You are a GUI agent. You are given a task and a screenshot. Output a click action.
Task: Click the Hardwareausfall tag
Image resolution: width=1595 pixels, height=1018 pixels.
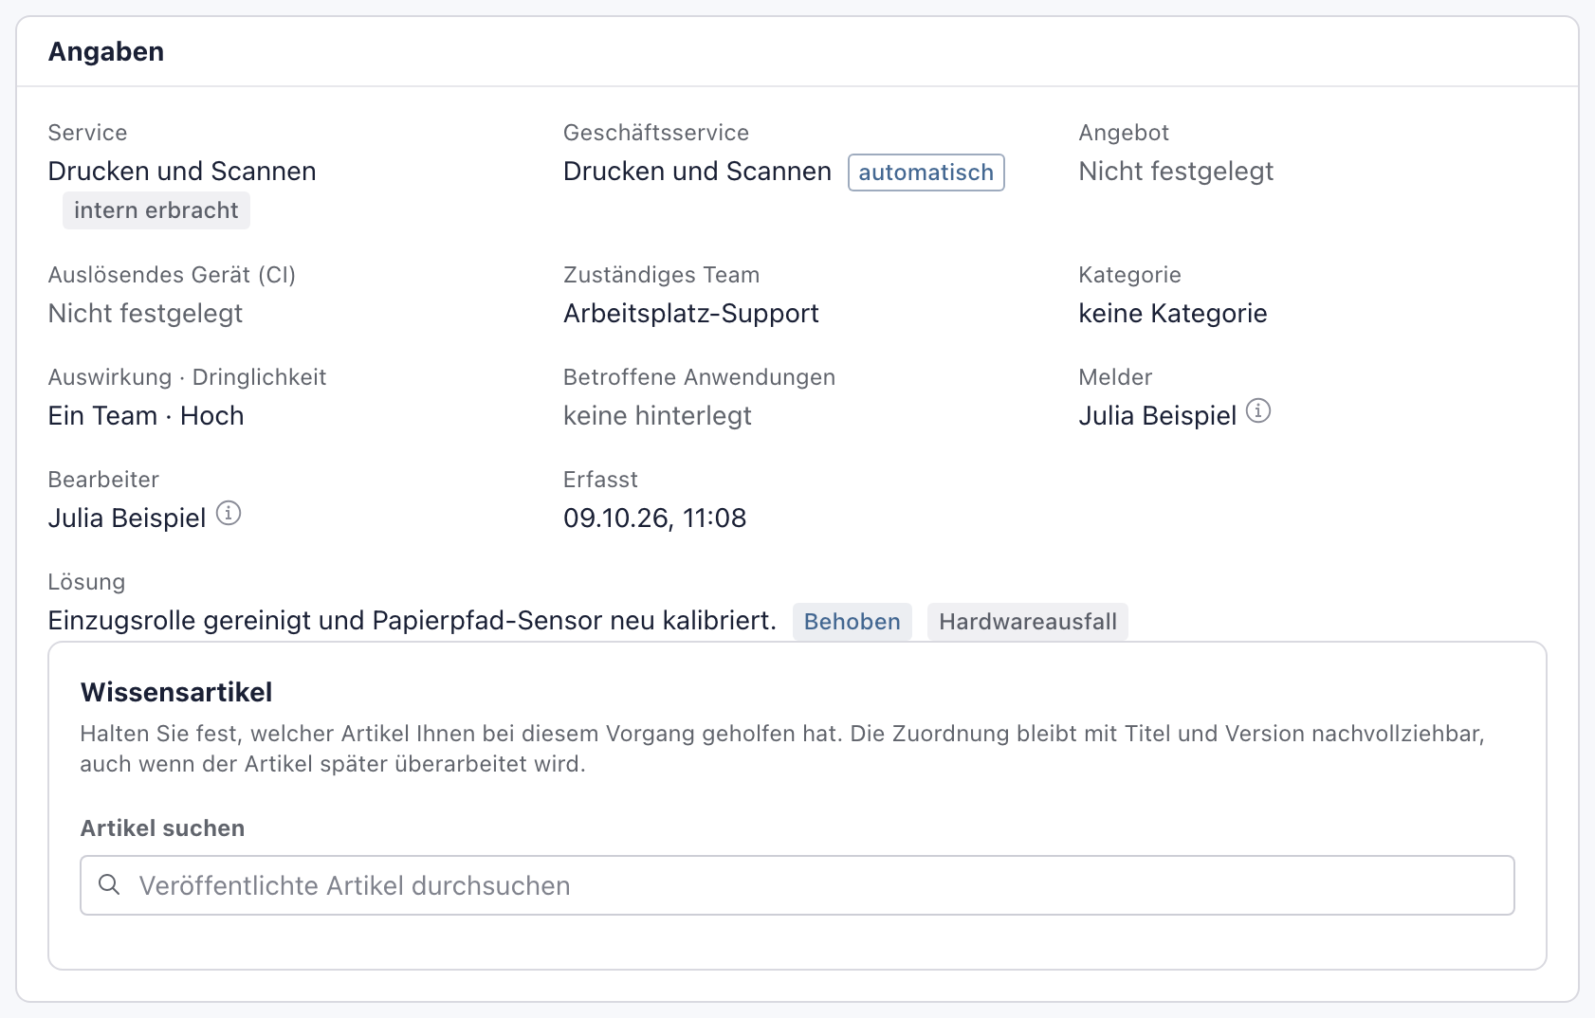(1028, 622)
